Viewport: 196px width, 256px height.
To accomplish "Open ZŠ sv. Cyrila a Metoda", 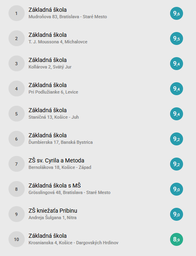I will [56, 160].
